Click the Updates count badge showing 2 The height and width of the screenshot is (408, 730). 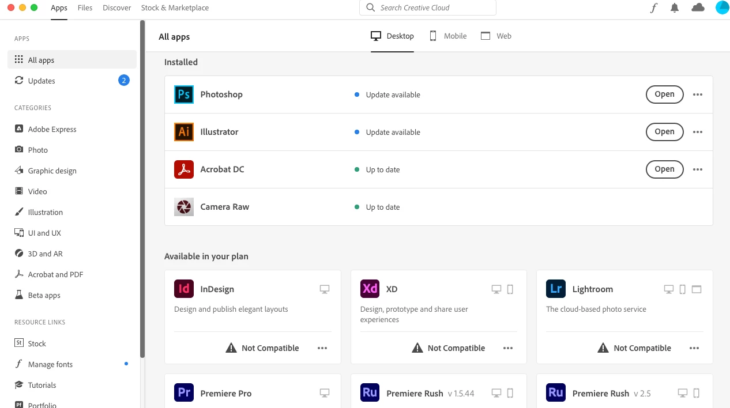tap(124, 80)
